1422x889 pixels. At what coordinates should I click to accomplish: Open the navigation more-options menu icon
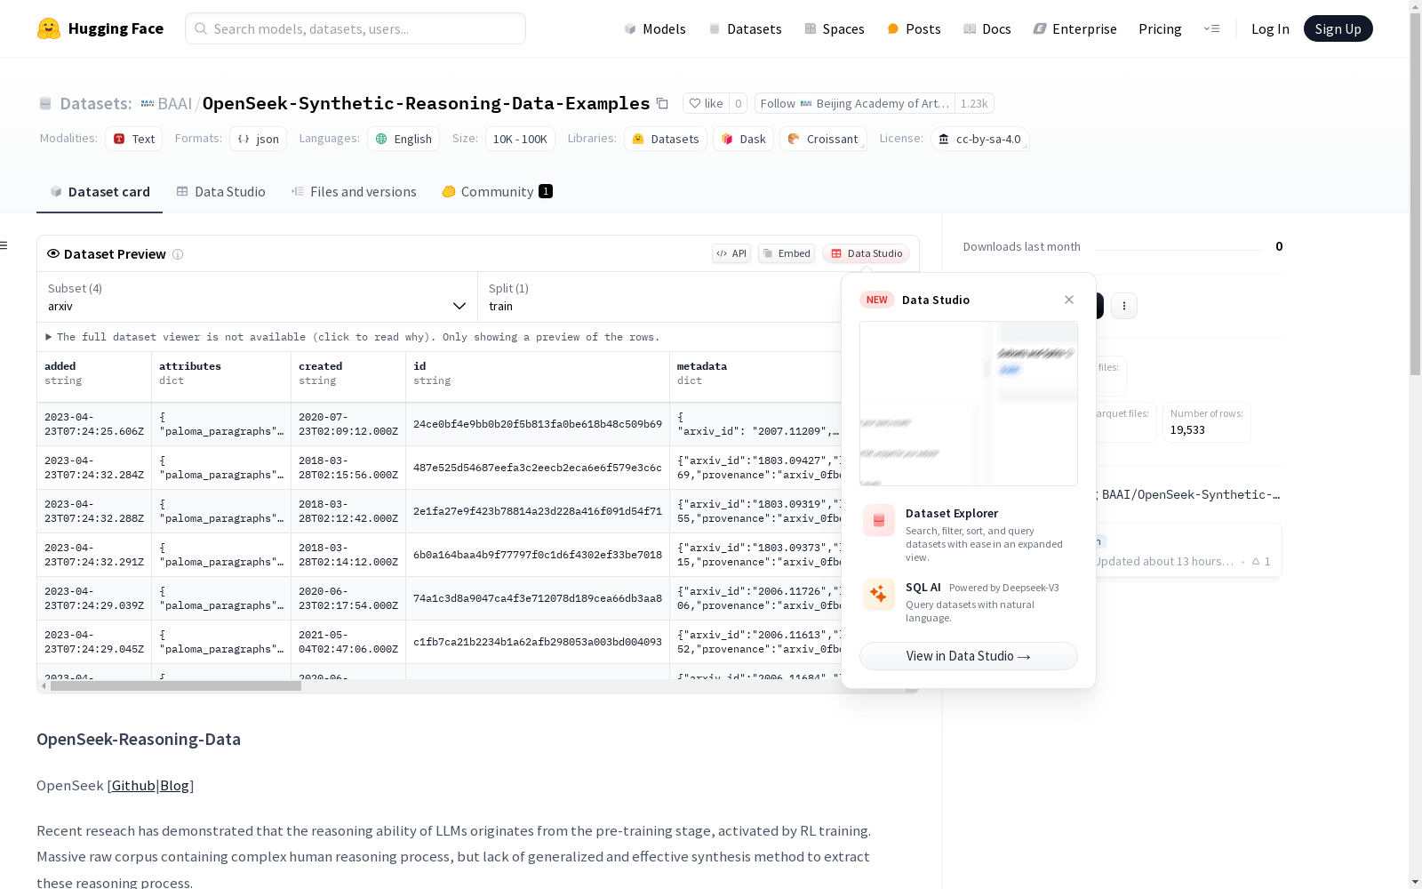tap(1211, 28)
